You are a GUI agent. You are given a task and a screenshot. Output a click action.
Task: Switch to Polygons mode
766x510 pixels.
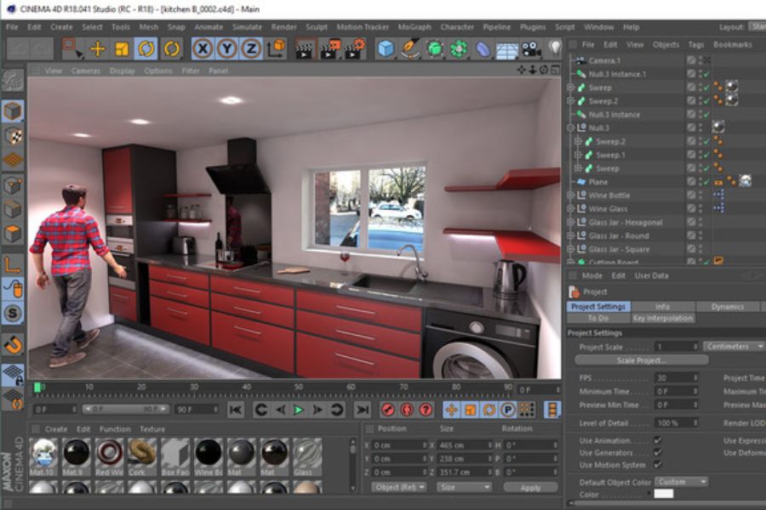coord(13,234)
